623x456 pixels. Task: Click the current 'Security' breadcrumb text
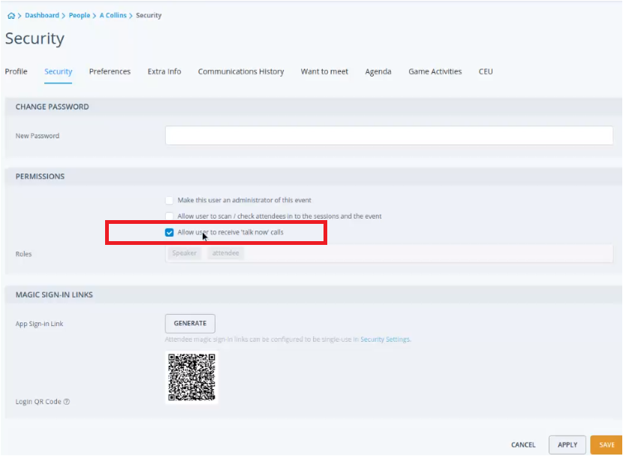149,16
